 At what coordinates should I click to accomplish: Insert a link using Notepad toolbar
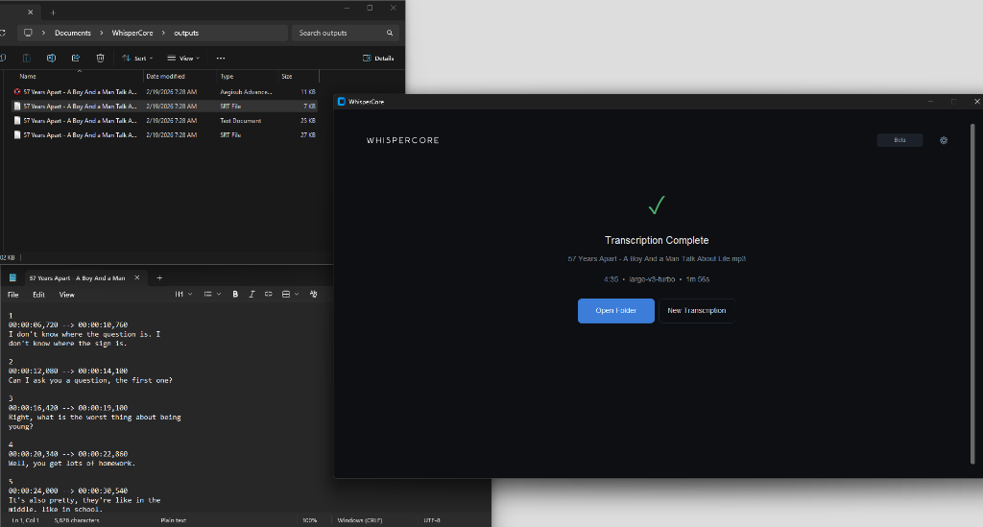coord(269,295)
